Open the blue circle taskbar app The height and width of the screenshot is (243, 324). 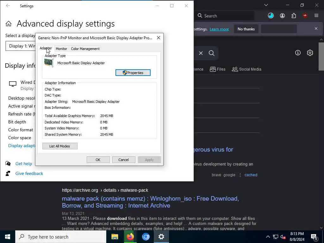click(146, 237)
